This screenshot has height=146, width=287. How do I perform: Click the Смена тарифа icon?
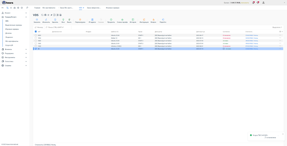122,20
